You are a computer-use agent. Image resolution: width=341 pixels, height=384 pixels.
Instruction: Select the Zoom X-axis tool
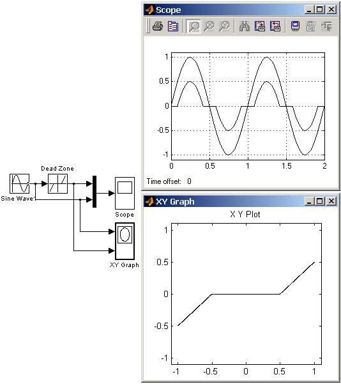click(x=209, y=26)
